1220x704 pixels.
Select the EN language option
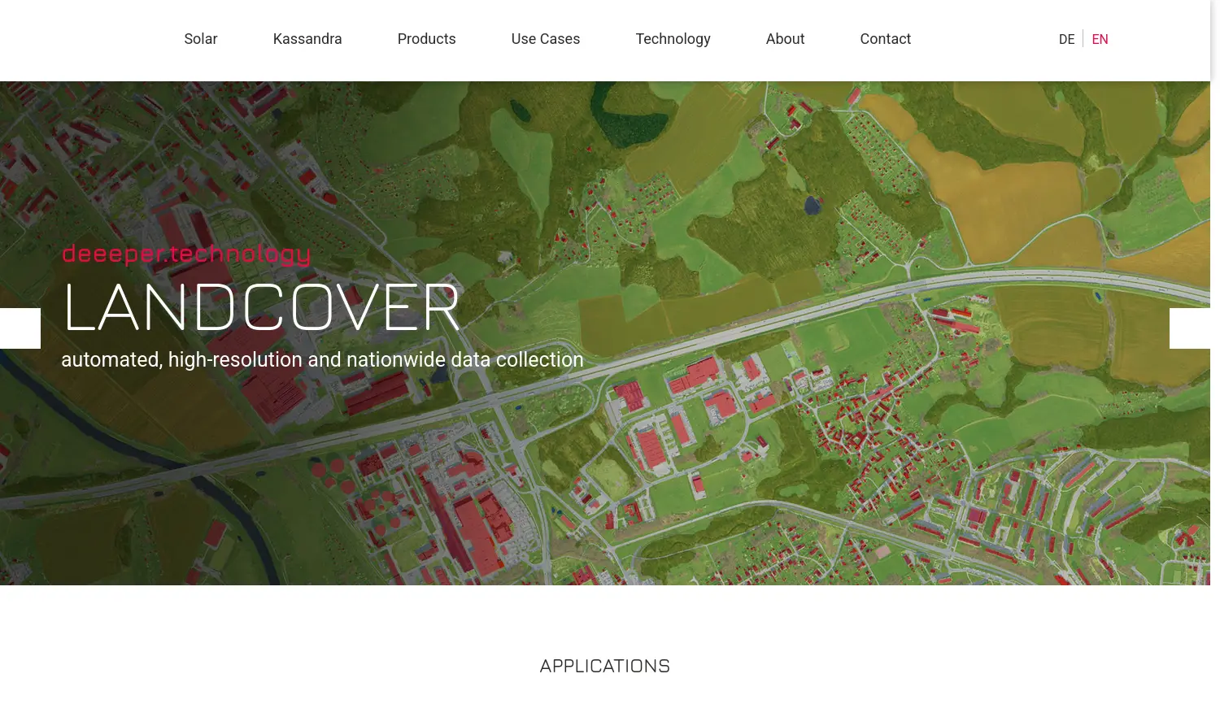click(1100, 40)
